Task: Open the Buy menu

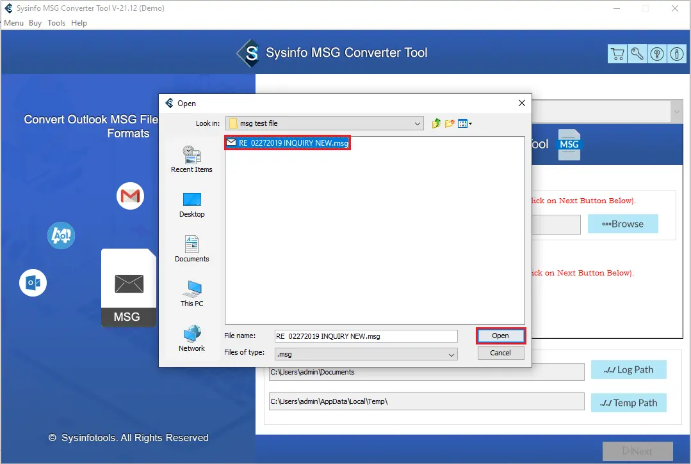Action: [35, 23]
